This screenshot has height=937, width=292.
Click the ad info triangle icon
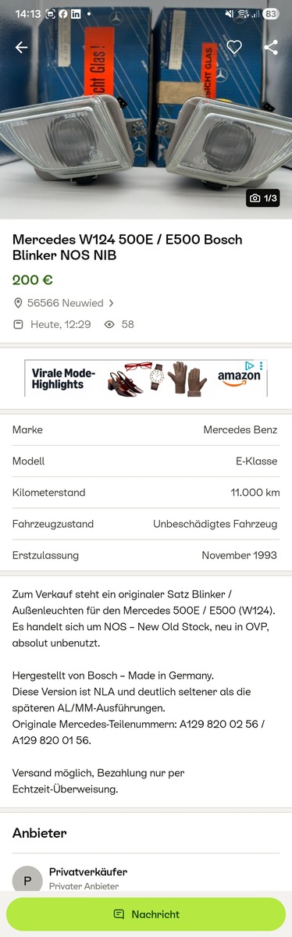click(x=250, y=365)
